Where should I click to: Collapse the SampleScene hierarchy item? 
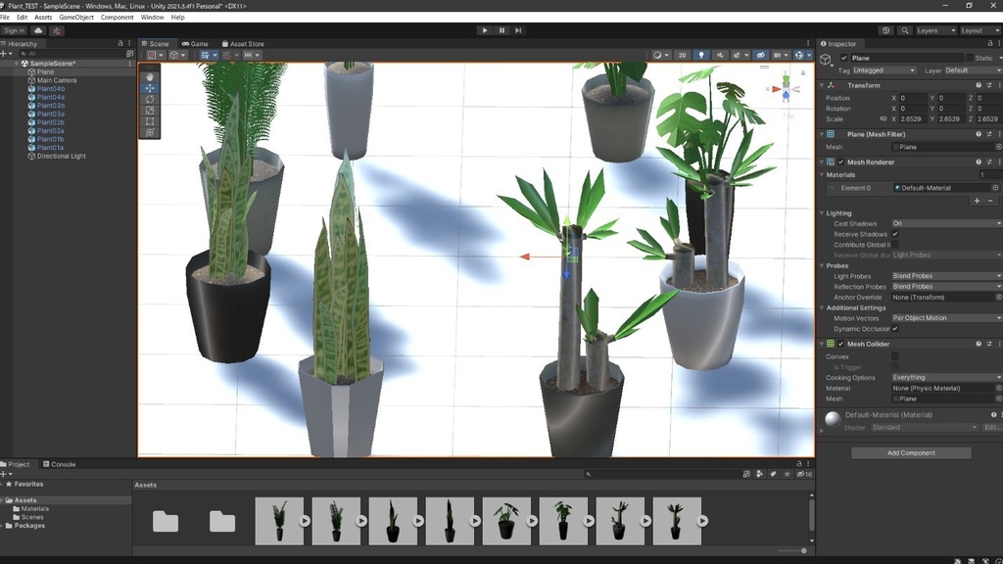tap(18, 63)
